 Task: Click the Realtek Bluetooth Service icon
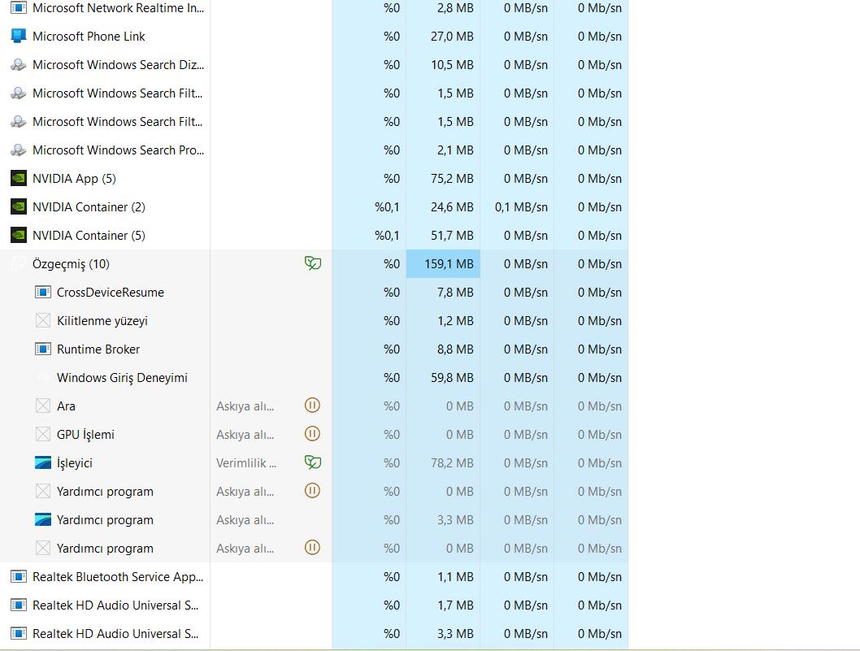(x=19, y=576)
